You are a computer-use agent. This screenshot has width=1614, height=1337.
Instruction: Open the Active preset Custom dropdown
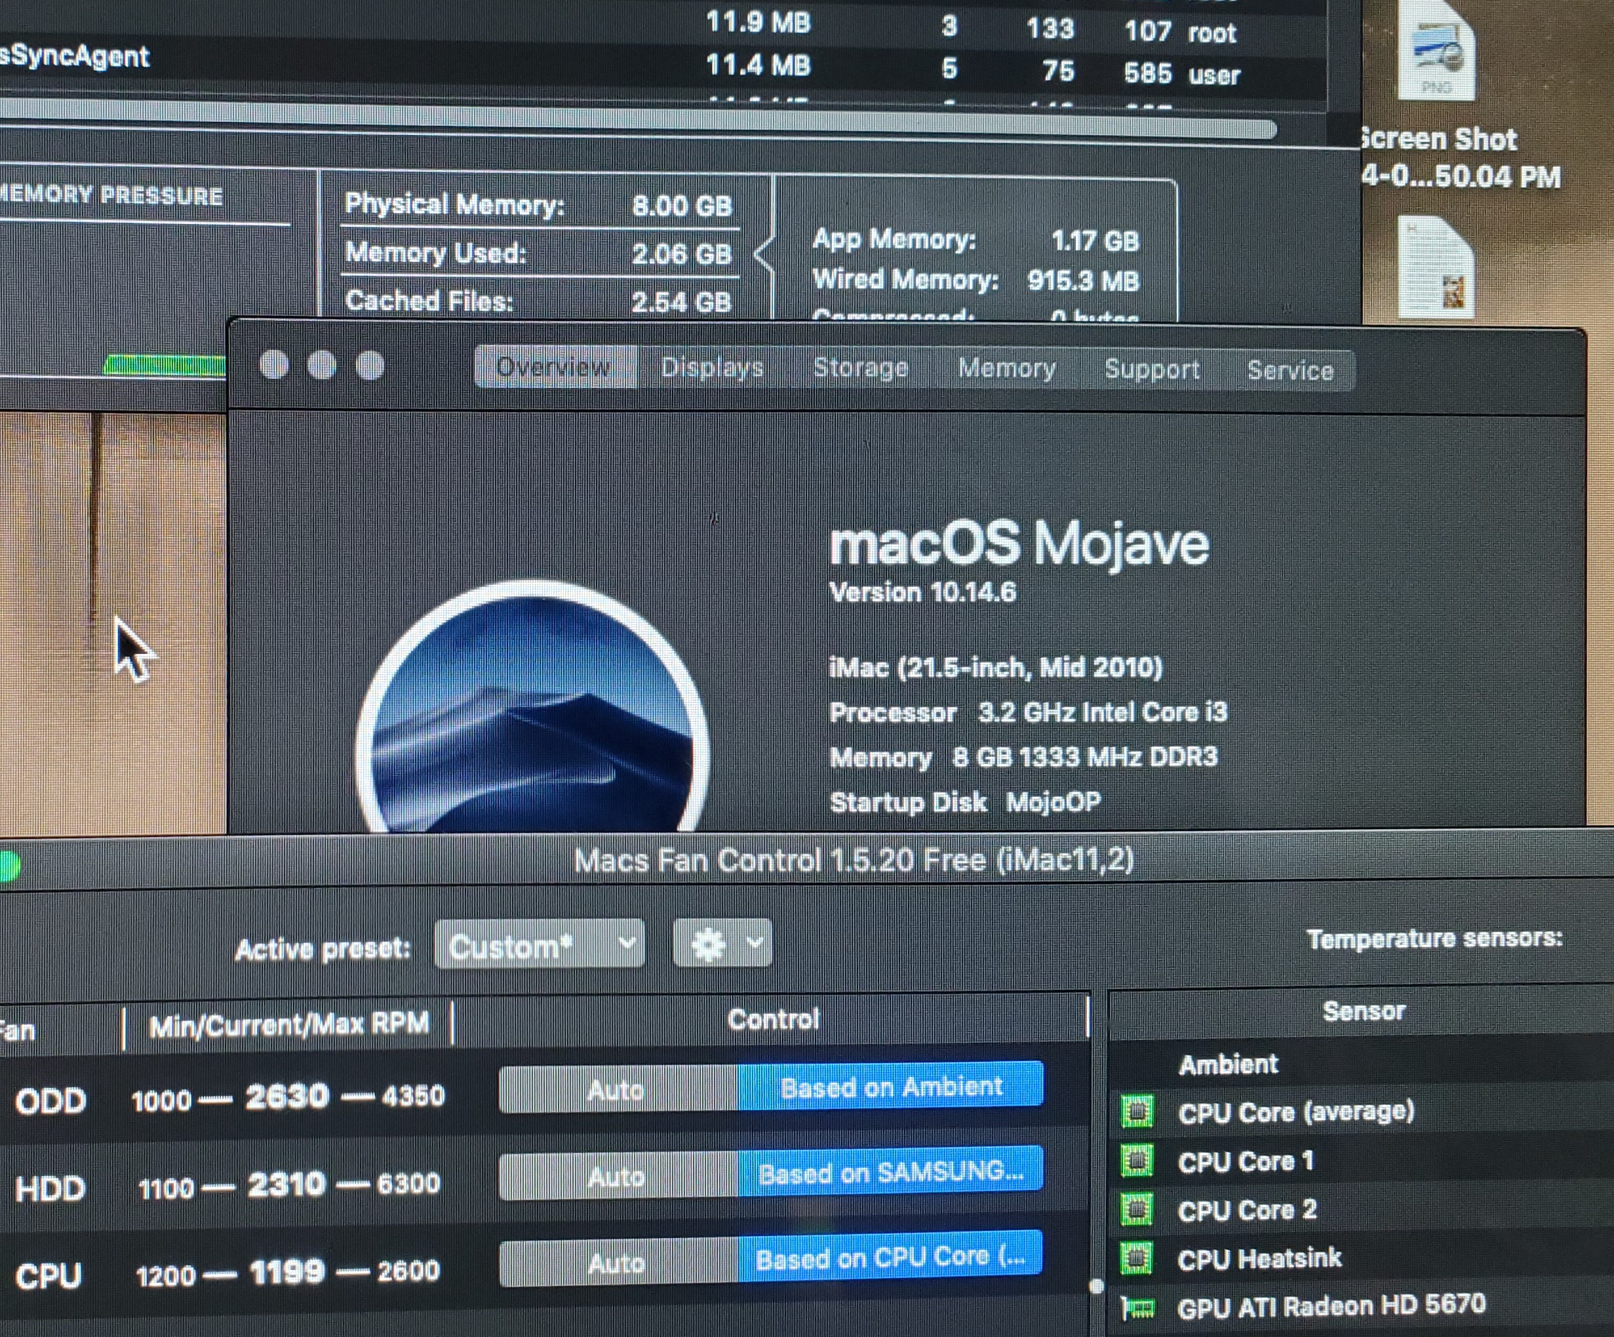click(539, 944)
